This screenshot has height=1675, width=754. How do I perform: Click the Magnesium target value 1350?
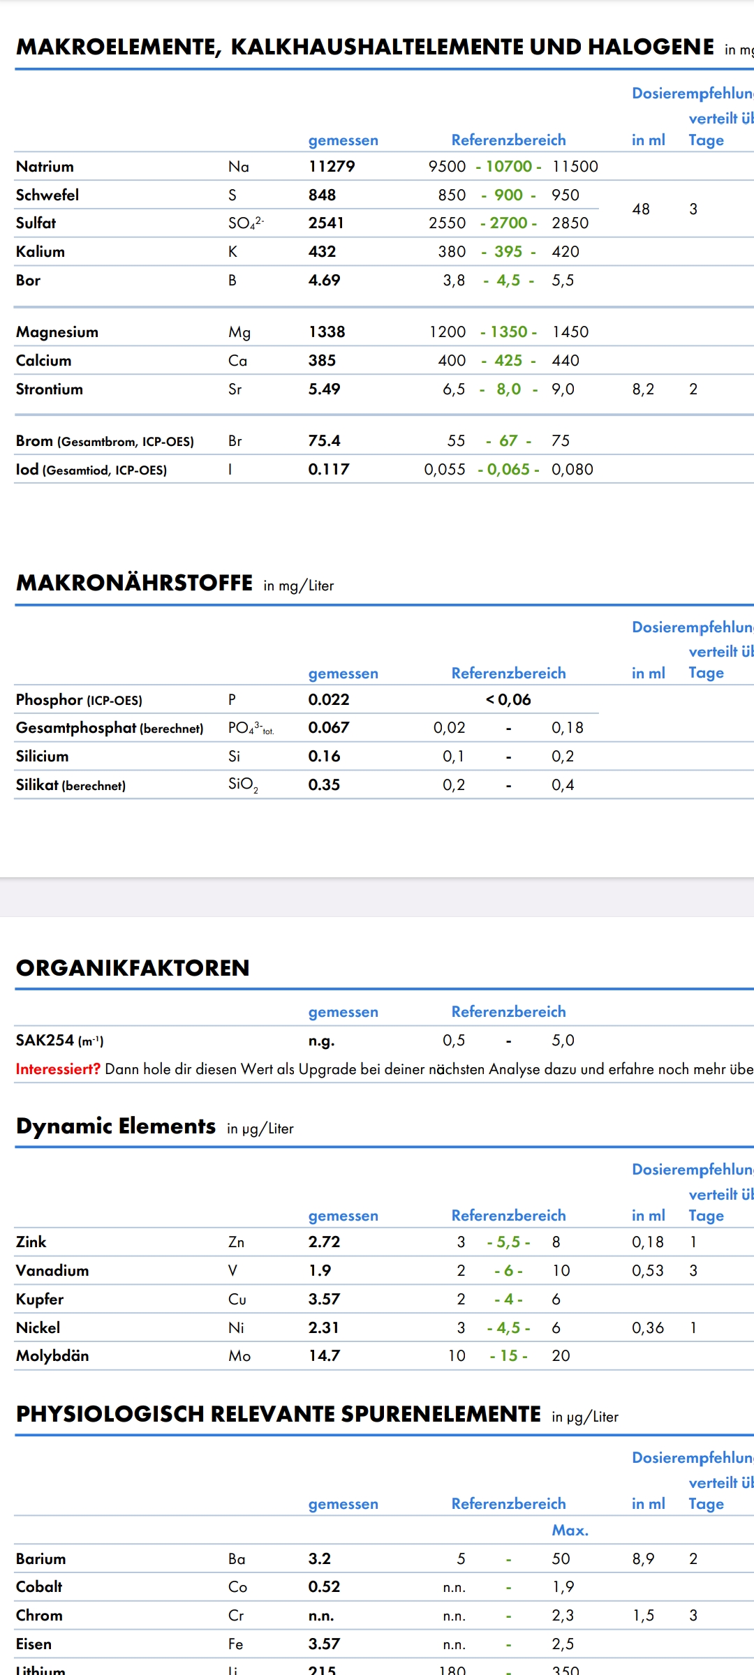(x=509, y=332)
